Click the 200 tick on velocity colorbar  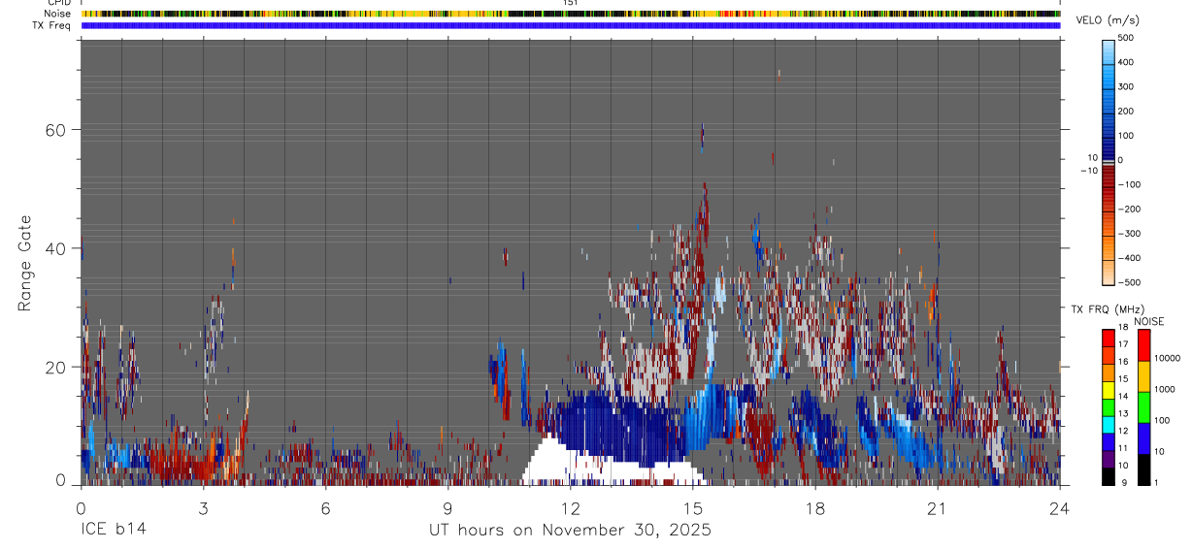(x=1125, y=112)
